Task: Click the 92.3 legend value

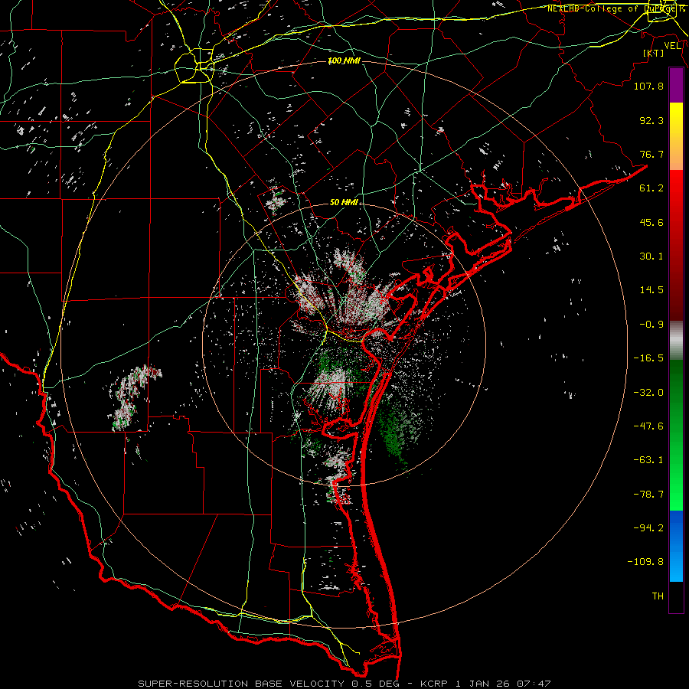Action: click(x=651, y=120)
